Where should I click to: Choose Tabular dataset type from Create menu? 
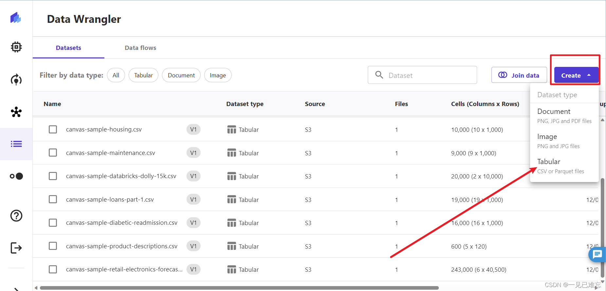tap(564, 166)
